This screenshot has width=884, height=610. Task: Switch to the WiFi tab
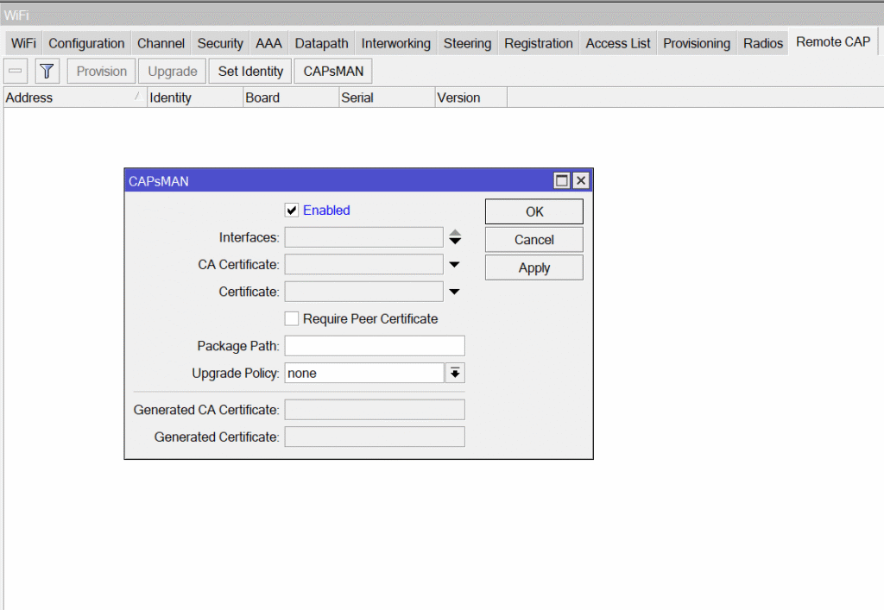[x=23, y=43]
